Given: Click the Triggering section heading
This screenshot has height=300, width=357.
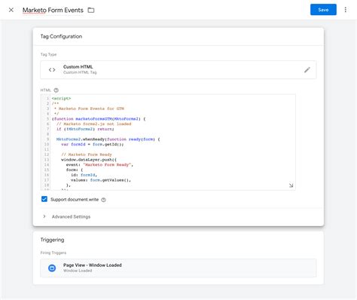Looking at the screenshot, I should pos(52,240).
